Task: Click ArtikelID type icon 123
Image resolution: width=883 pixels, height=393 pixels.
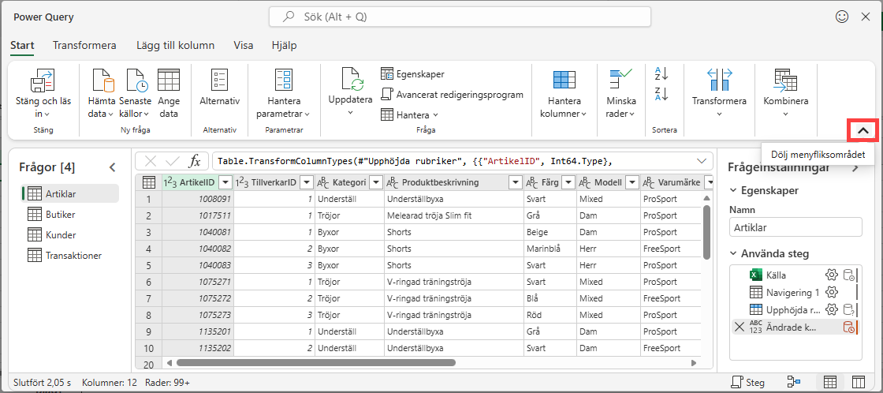Action: pos(170,182)
